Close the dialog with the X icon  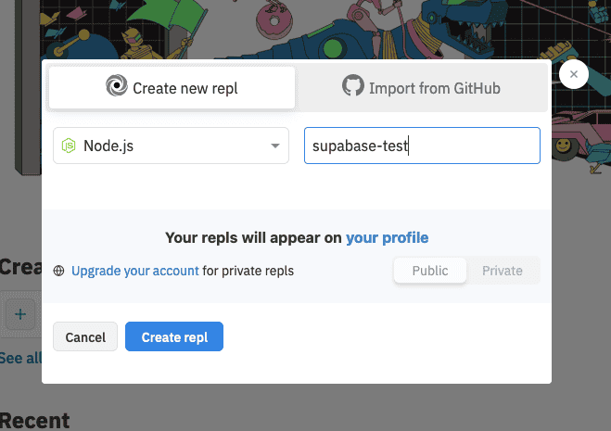click(x=574, y=75)
